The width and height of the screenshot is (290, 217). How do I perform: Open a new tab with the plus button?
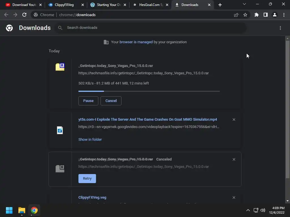pos(220,5)
